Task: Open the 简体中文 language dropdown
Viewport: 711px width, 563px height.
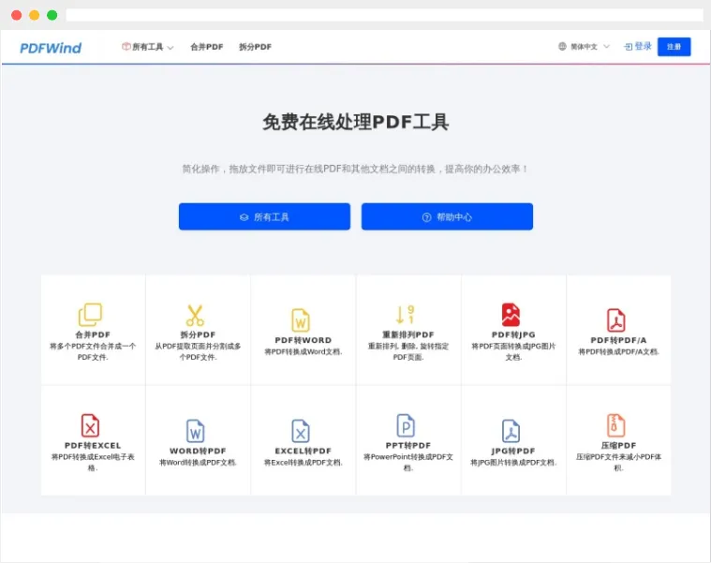Action: pos(585,46)
